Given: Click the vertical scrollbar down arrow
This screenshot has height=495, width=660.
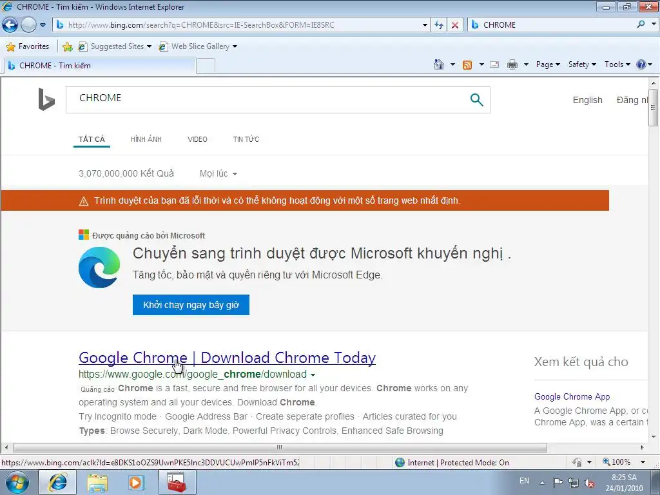Looking at the screenshot, I should click(654, 437).
